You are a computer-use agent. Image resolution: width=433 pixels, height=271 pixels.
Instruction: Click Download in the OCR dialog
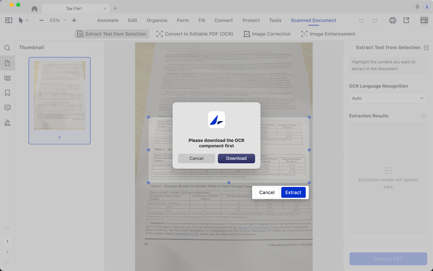point(236,159)
